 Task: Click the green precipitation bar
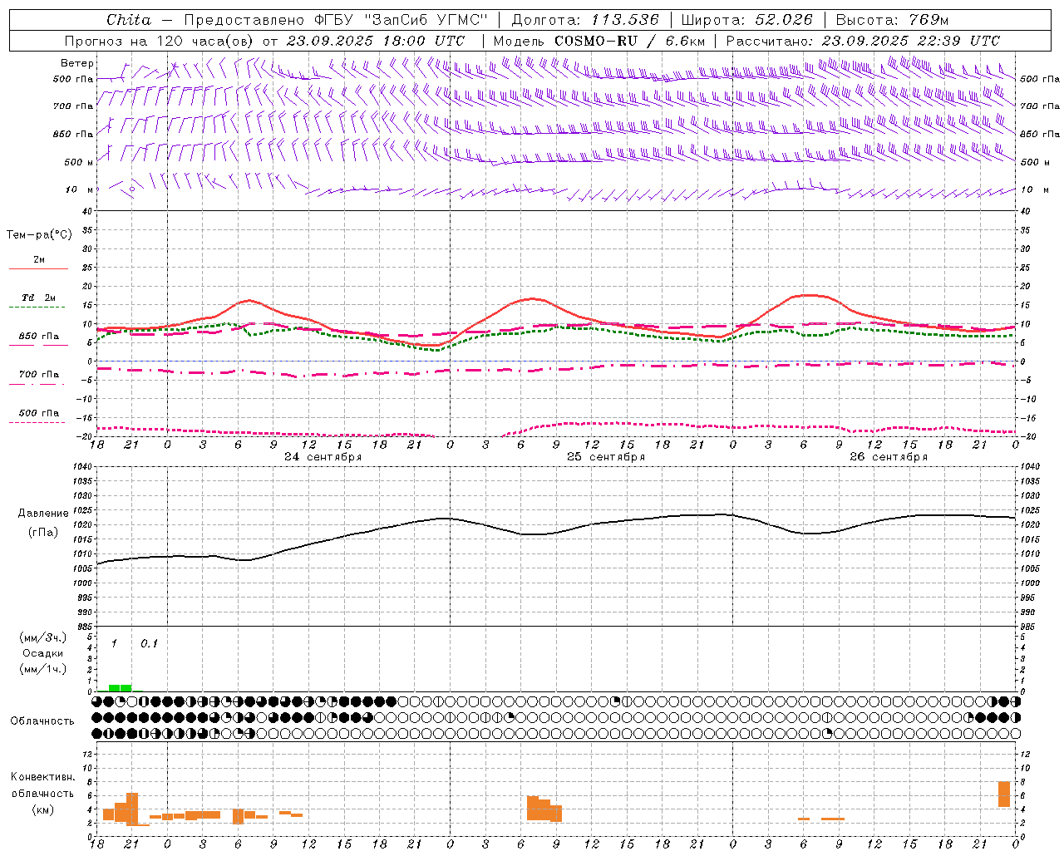[x=120, y=687]
